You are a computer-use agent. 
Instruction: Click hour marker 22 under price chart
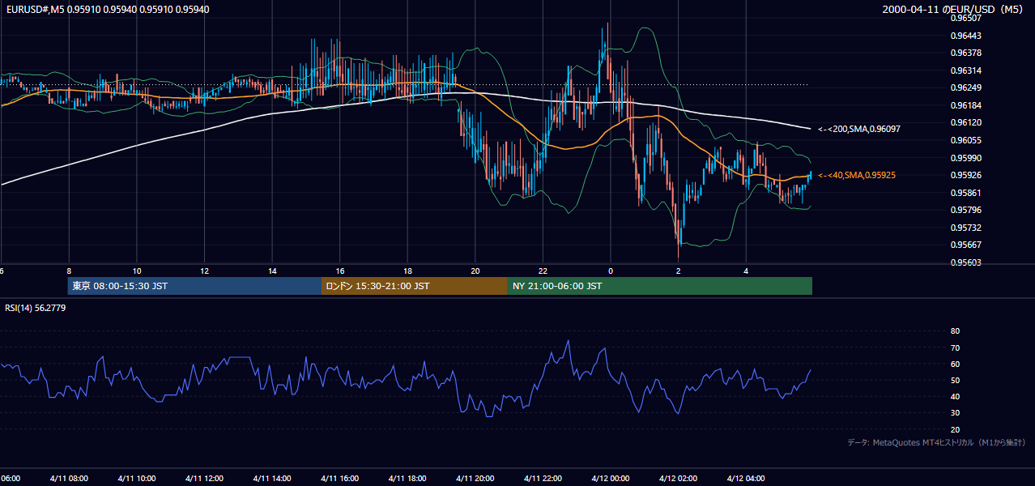tap(543, 271)
